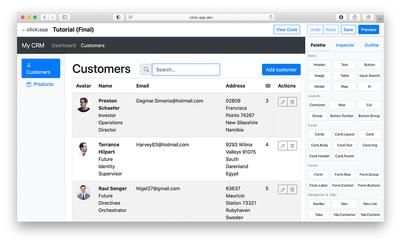Click the Dagmar.Simonis@hotmail.com email cell
Viewport: 401px width, 244px height.
click(x=170, y=101)
